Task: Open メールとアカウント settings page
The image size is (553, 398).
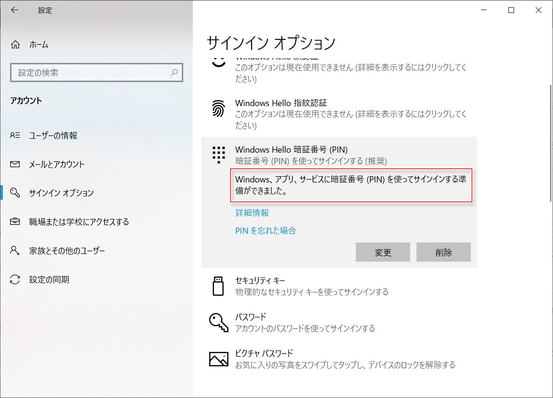Action: 57,164
